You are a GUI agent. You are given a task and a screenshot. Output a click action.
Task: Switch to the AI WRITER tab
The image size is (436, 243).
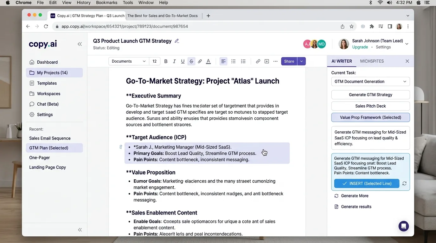tap(342, 61)
